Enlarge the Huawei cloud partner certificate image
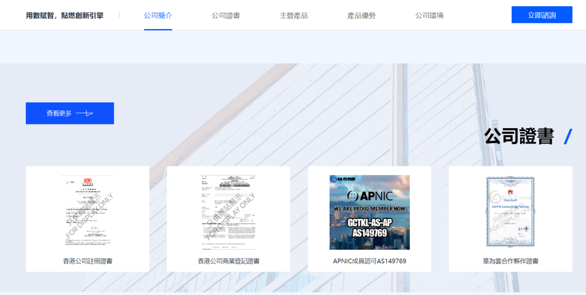586x295 pixels. point(510,212)
